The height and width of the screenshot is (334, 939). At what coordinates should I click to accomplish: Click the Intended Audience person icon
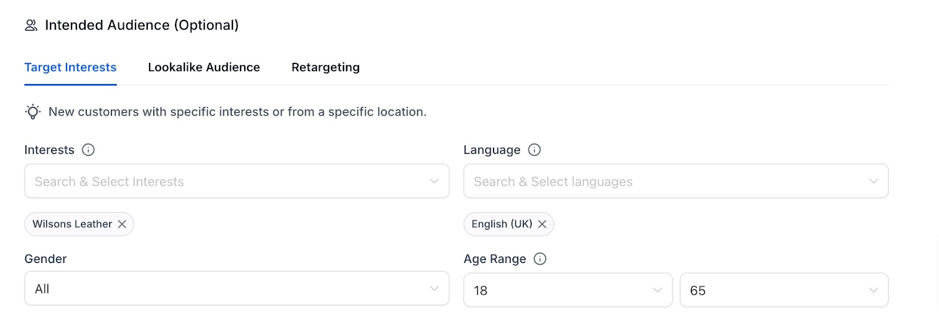click(x=31, y=25)
